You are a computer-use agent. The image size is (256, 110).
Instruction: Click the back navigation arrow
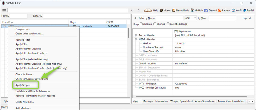tap(132, 10)
